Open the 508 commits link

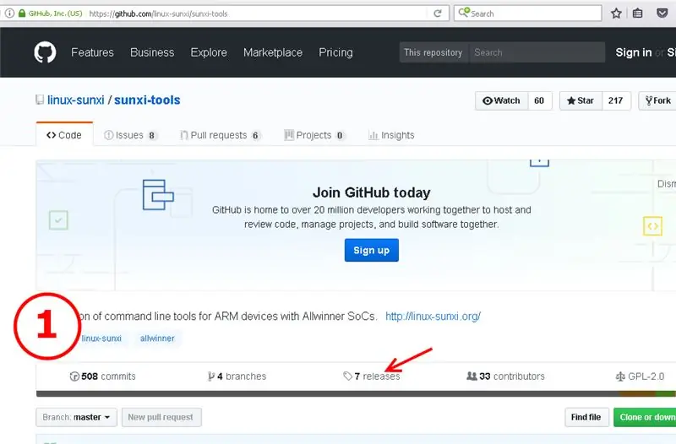[102, 376]
